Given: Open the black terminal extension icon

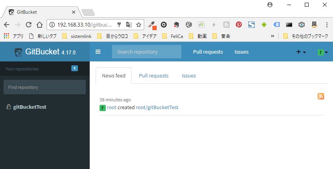Looking at the screenshot, I should (x=289, y=25).
